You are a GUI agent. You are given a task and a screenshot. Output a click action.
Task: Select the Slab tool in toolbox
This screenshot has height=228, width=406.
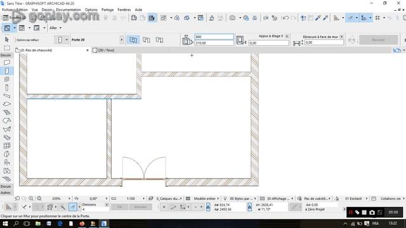(x=7, y=104)
